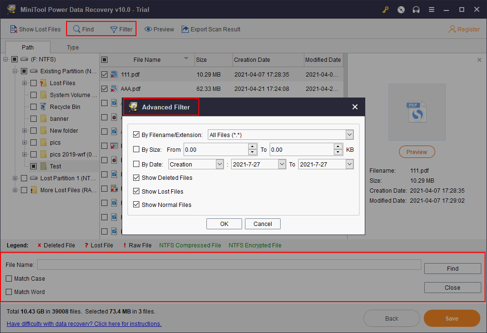This screenshot has height=333, width=487.
Task: Open the end date dropdown after To
Action: pos(350,164)
